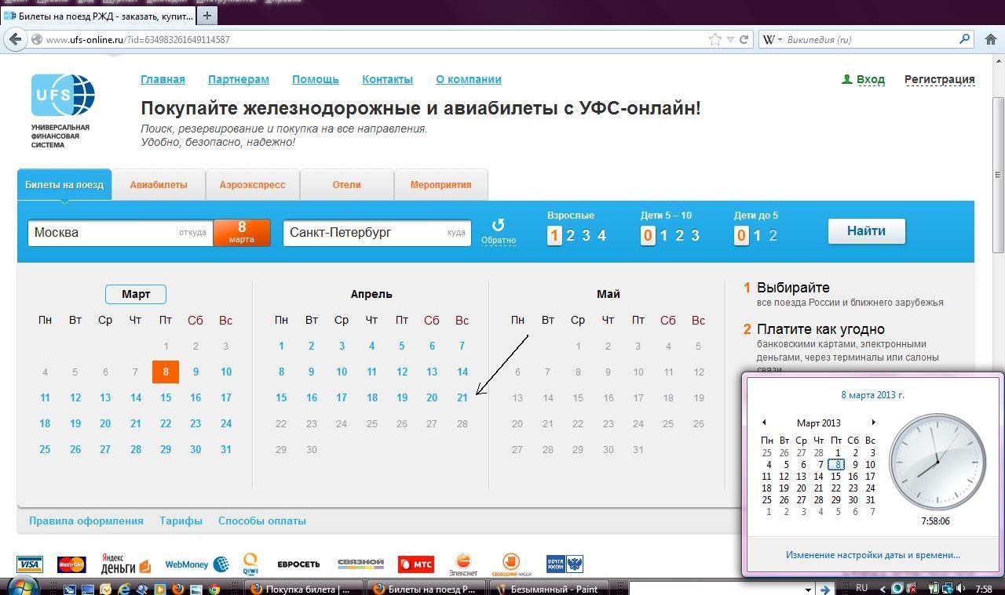Open the browser home page icon
Image resolution: width=1005 pixels, height=595 pixels.
point(991,39)
